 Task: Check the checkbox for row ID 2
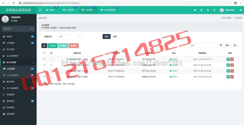coord(44,65)
